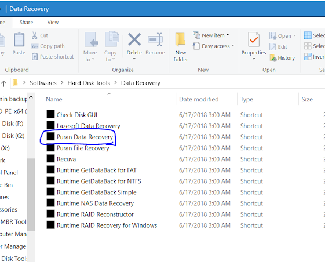Click Data Recovery breadcrumb segment
325x262 pixels.
[141, 83]
